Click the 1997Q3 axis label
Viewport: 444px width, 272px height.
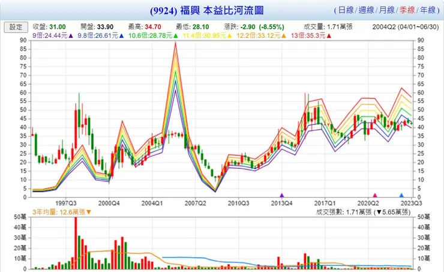tap(66, 203)
